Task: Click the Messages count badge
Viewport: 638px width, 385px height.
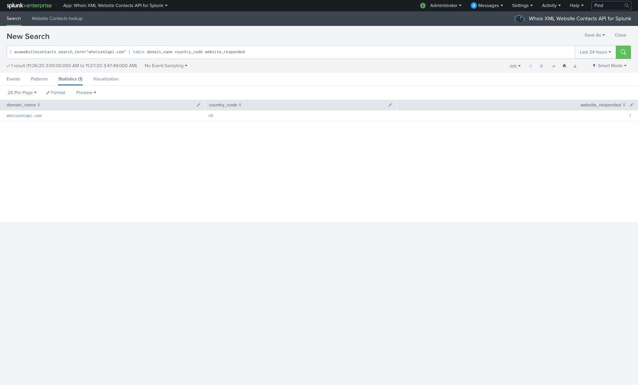Action: tap(474, 6)
